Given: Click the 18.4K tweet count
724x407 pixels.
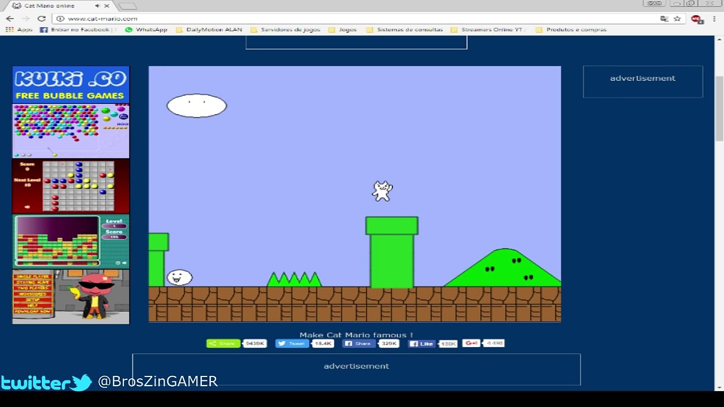Looking at the screenshot, I should tap(324, 344).
